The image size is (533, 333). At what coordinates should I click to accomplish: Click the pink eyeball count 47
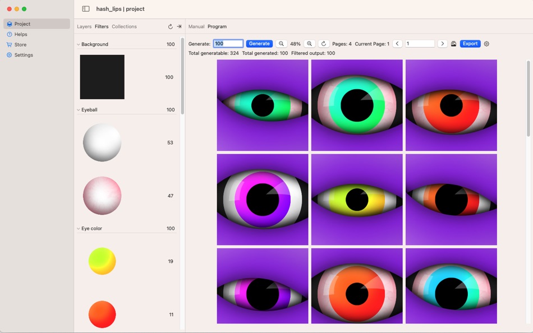(171, 196)
